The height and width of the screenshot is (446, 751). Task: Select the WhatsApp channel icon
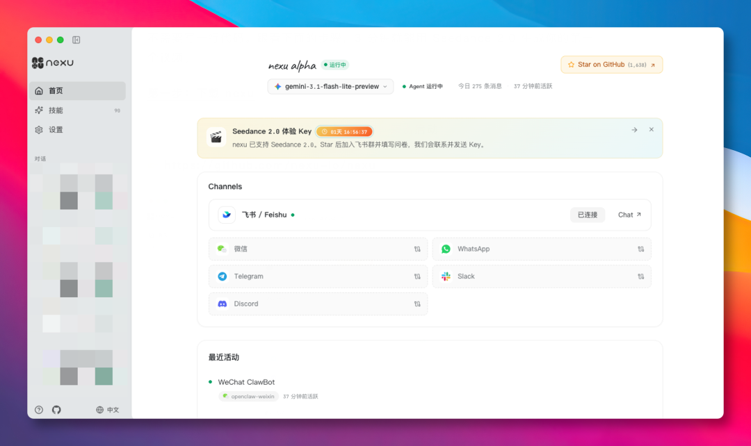445,248
